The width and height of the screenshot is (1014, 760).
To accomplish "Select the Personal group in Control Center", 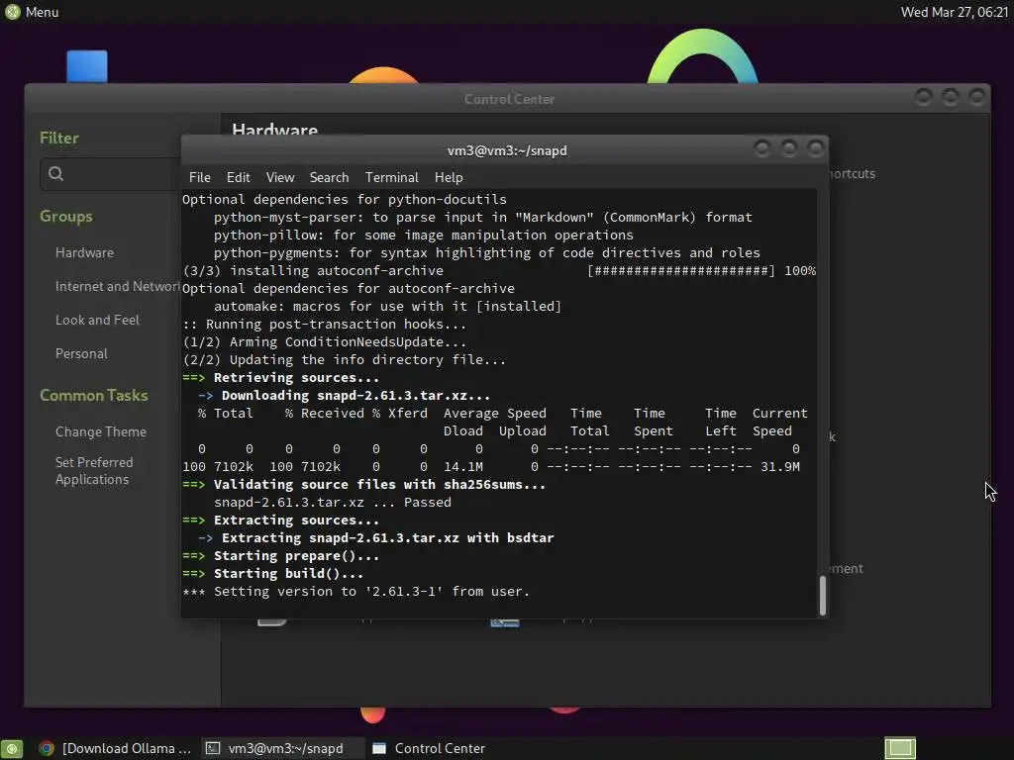I will (81, 353).
